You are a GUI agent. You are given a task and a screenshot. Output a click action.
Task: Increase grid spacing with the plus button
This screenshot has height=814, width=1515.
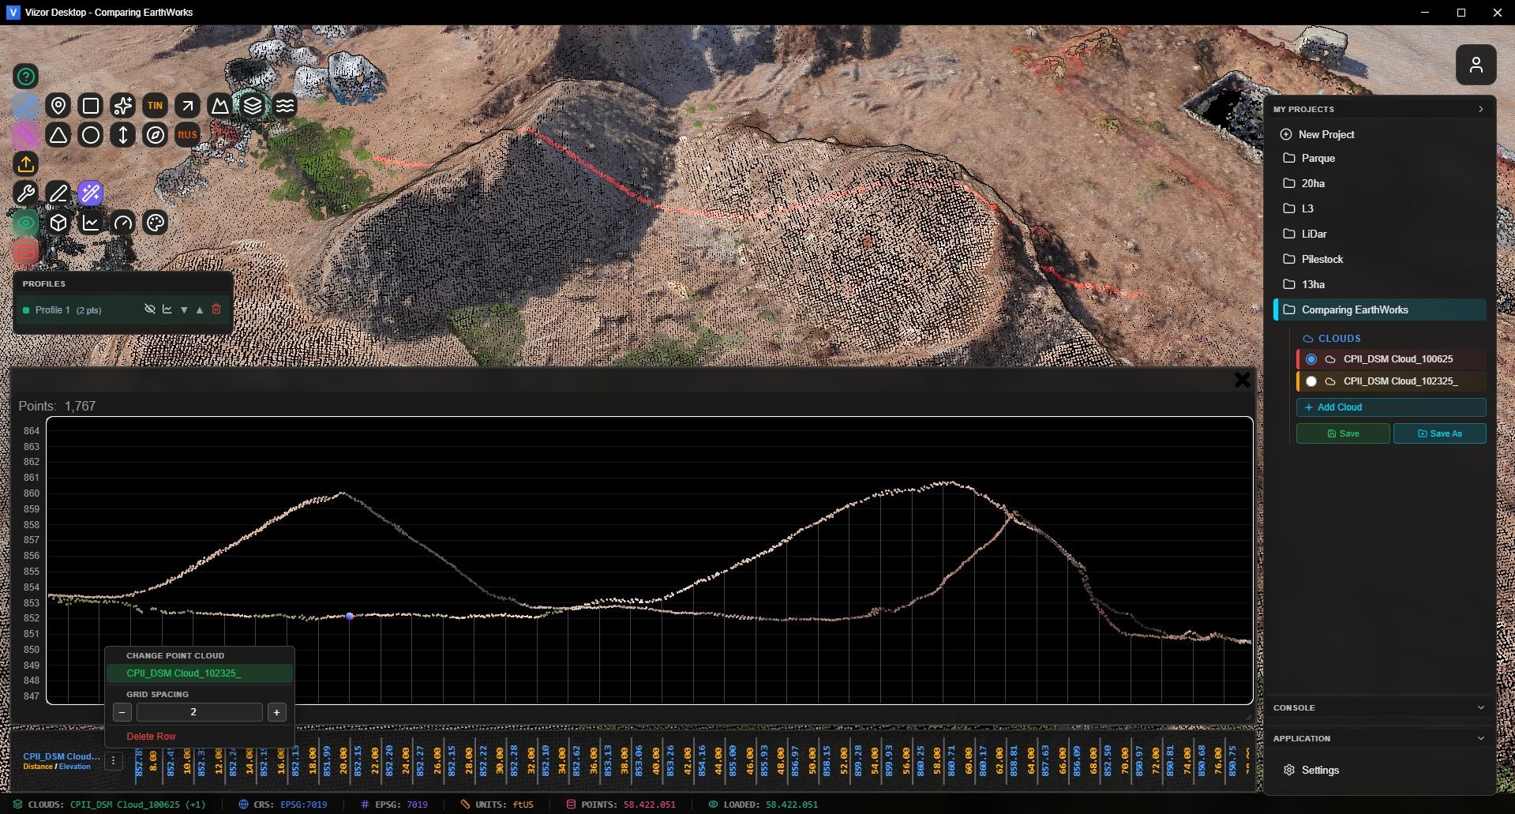click(276, 712)
